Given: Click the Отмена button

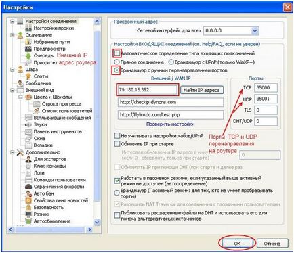Looking at the screenshot, I should pos(272,244).
